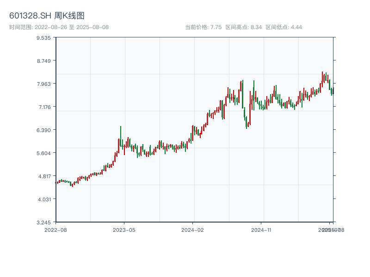Click the 2023-05 x-axis date label
The width and height of the screenshot is (370, 277).
(x=124, y=229)
